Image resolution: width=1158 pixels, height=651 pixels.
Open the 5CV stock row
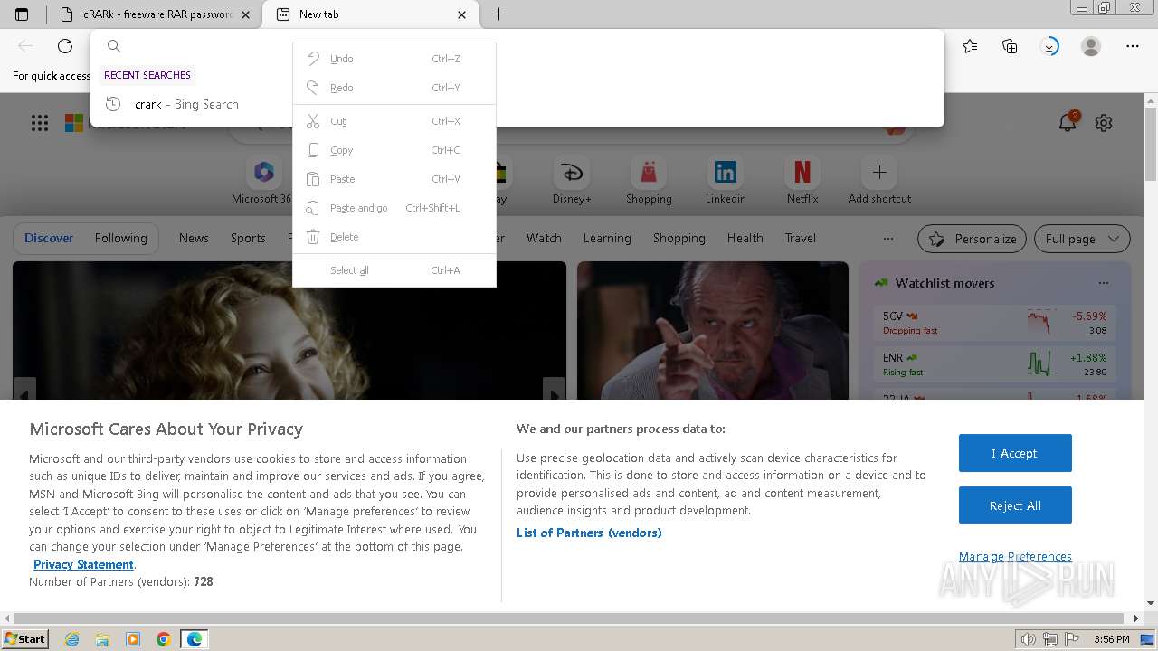[x=994, y=323]
